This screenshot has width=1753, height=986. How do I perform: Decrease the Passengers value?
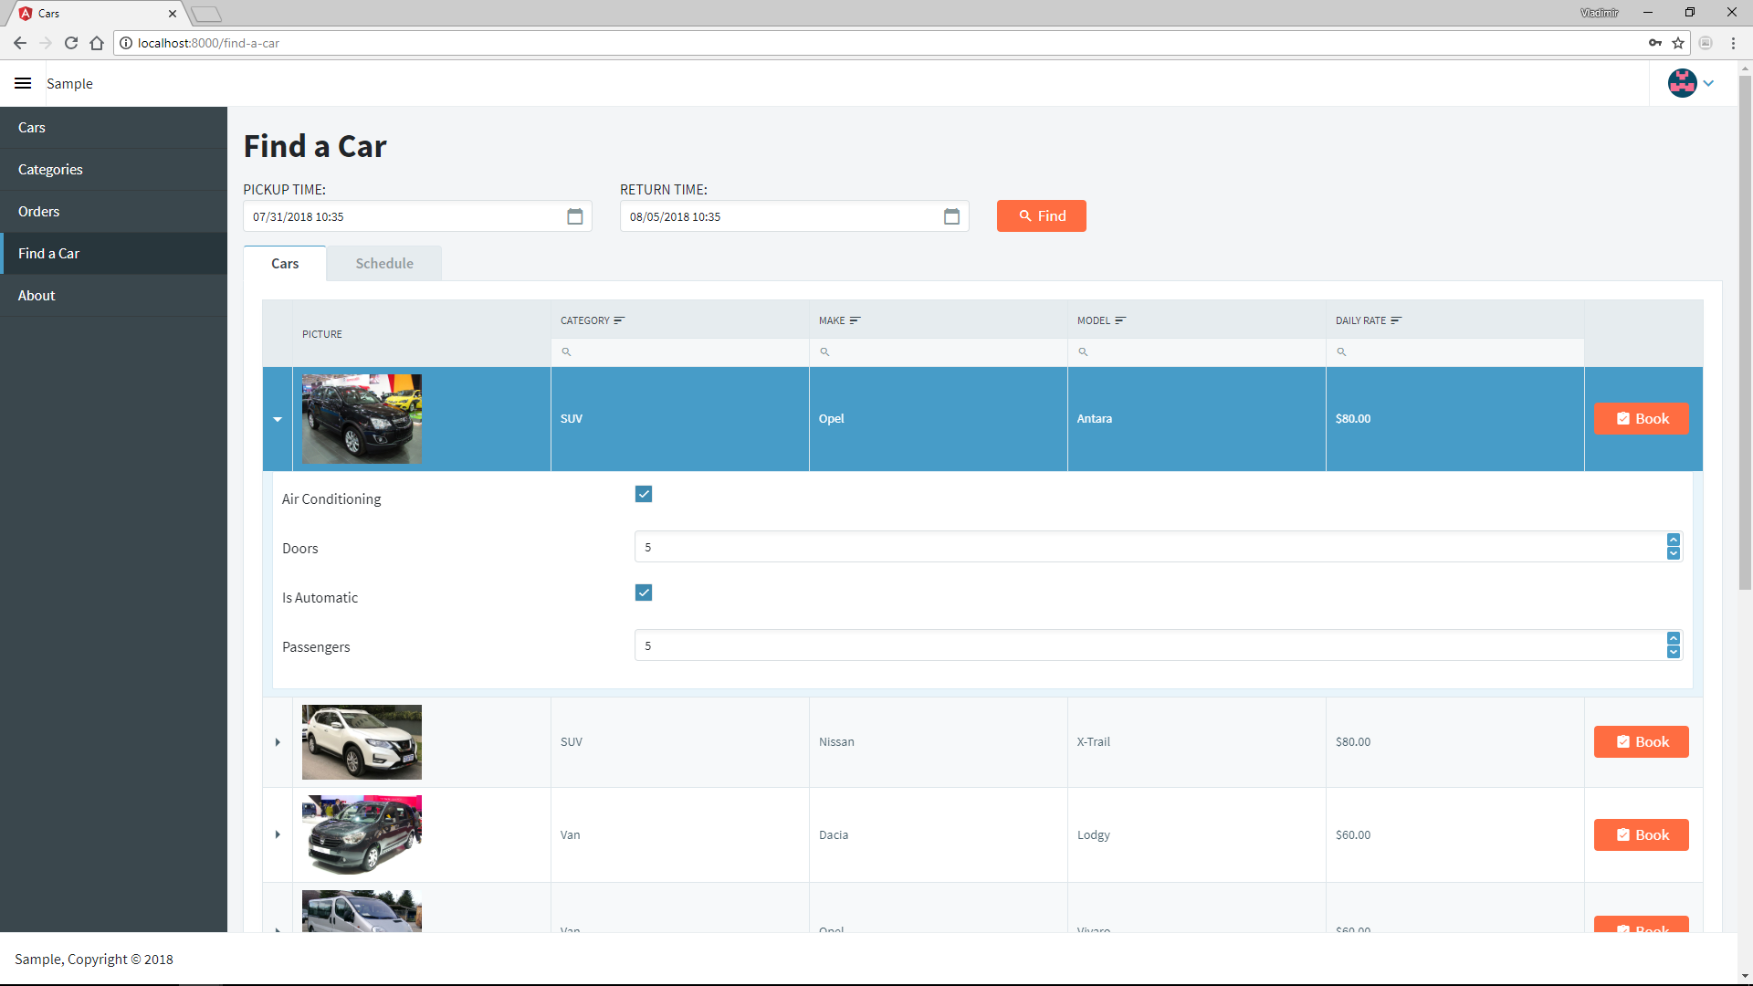pyautogui.click(x=1674, y=652)
